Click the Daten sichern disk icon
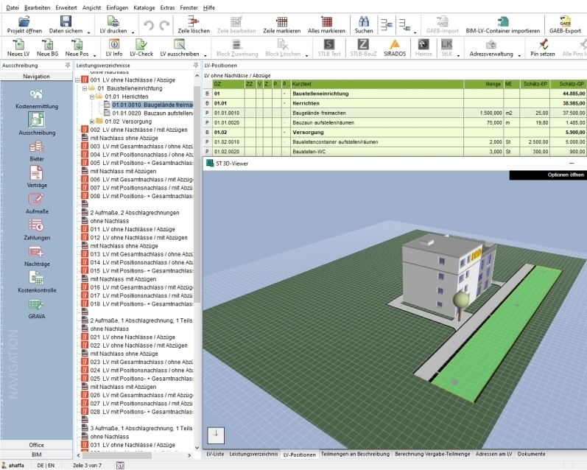This screenshot has height=470, width=587. pos(66,21)
